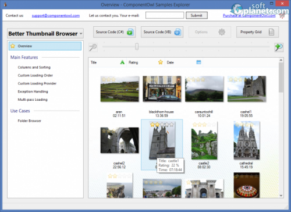Open the Purchase at ComponentOwl.com link

[249, 16]
